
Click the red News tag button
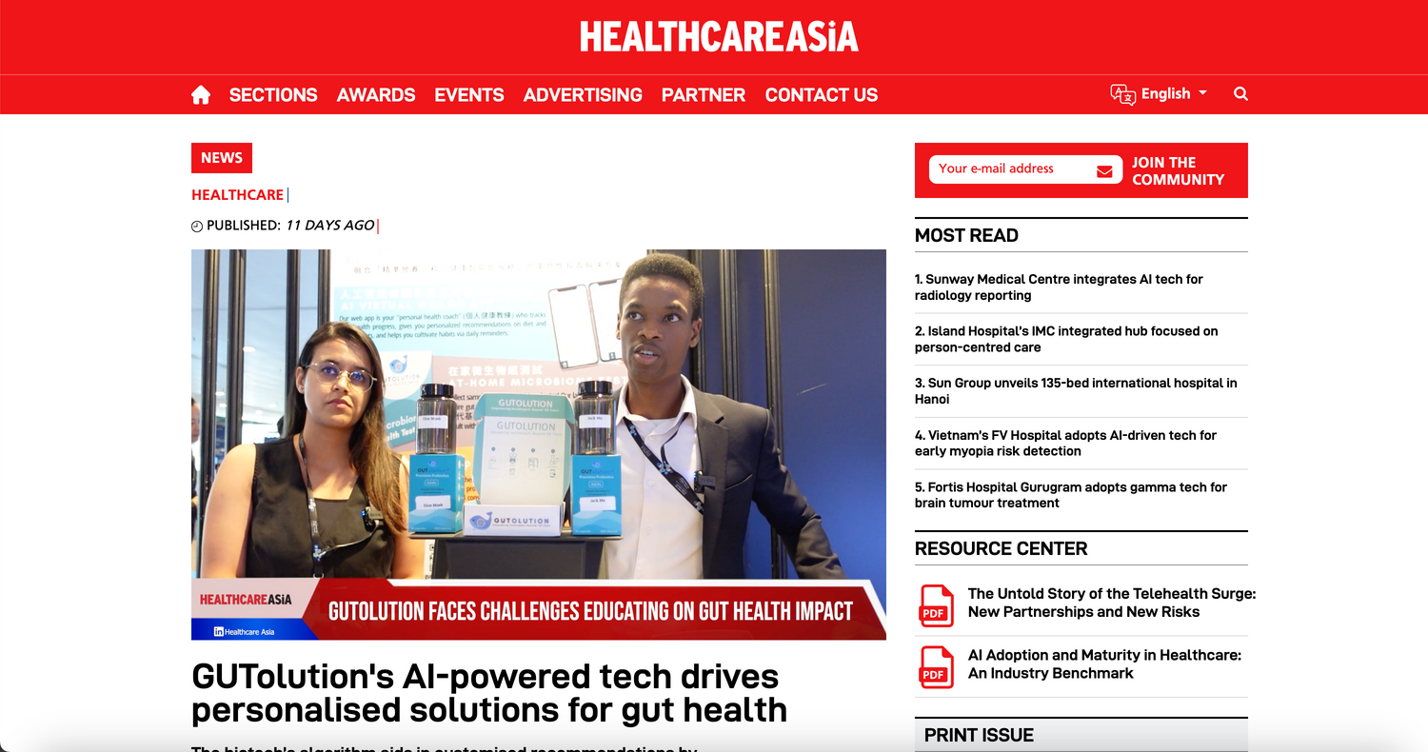(222, 158)
